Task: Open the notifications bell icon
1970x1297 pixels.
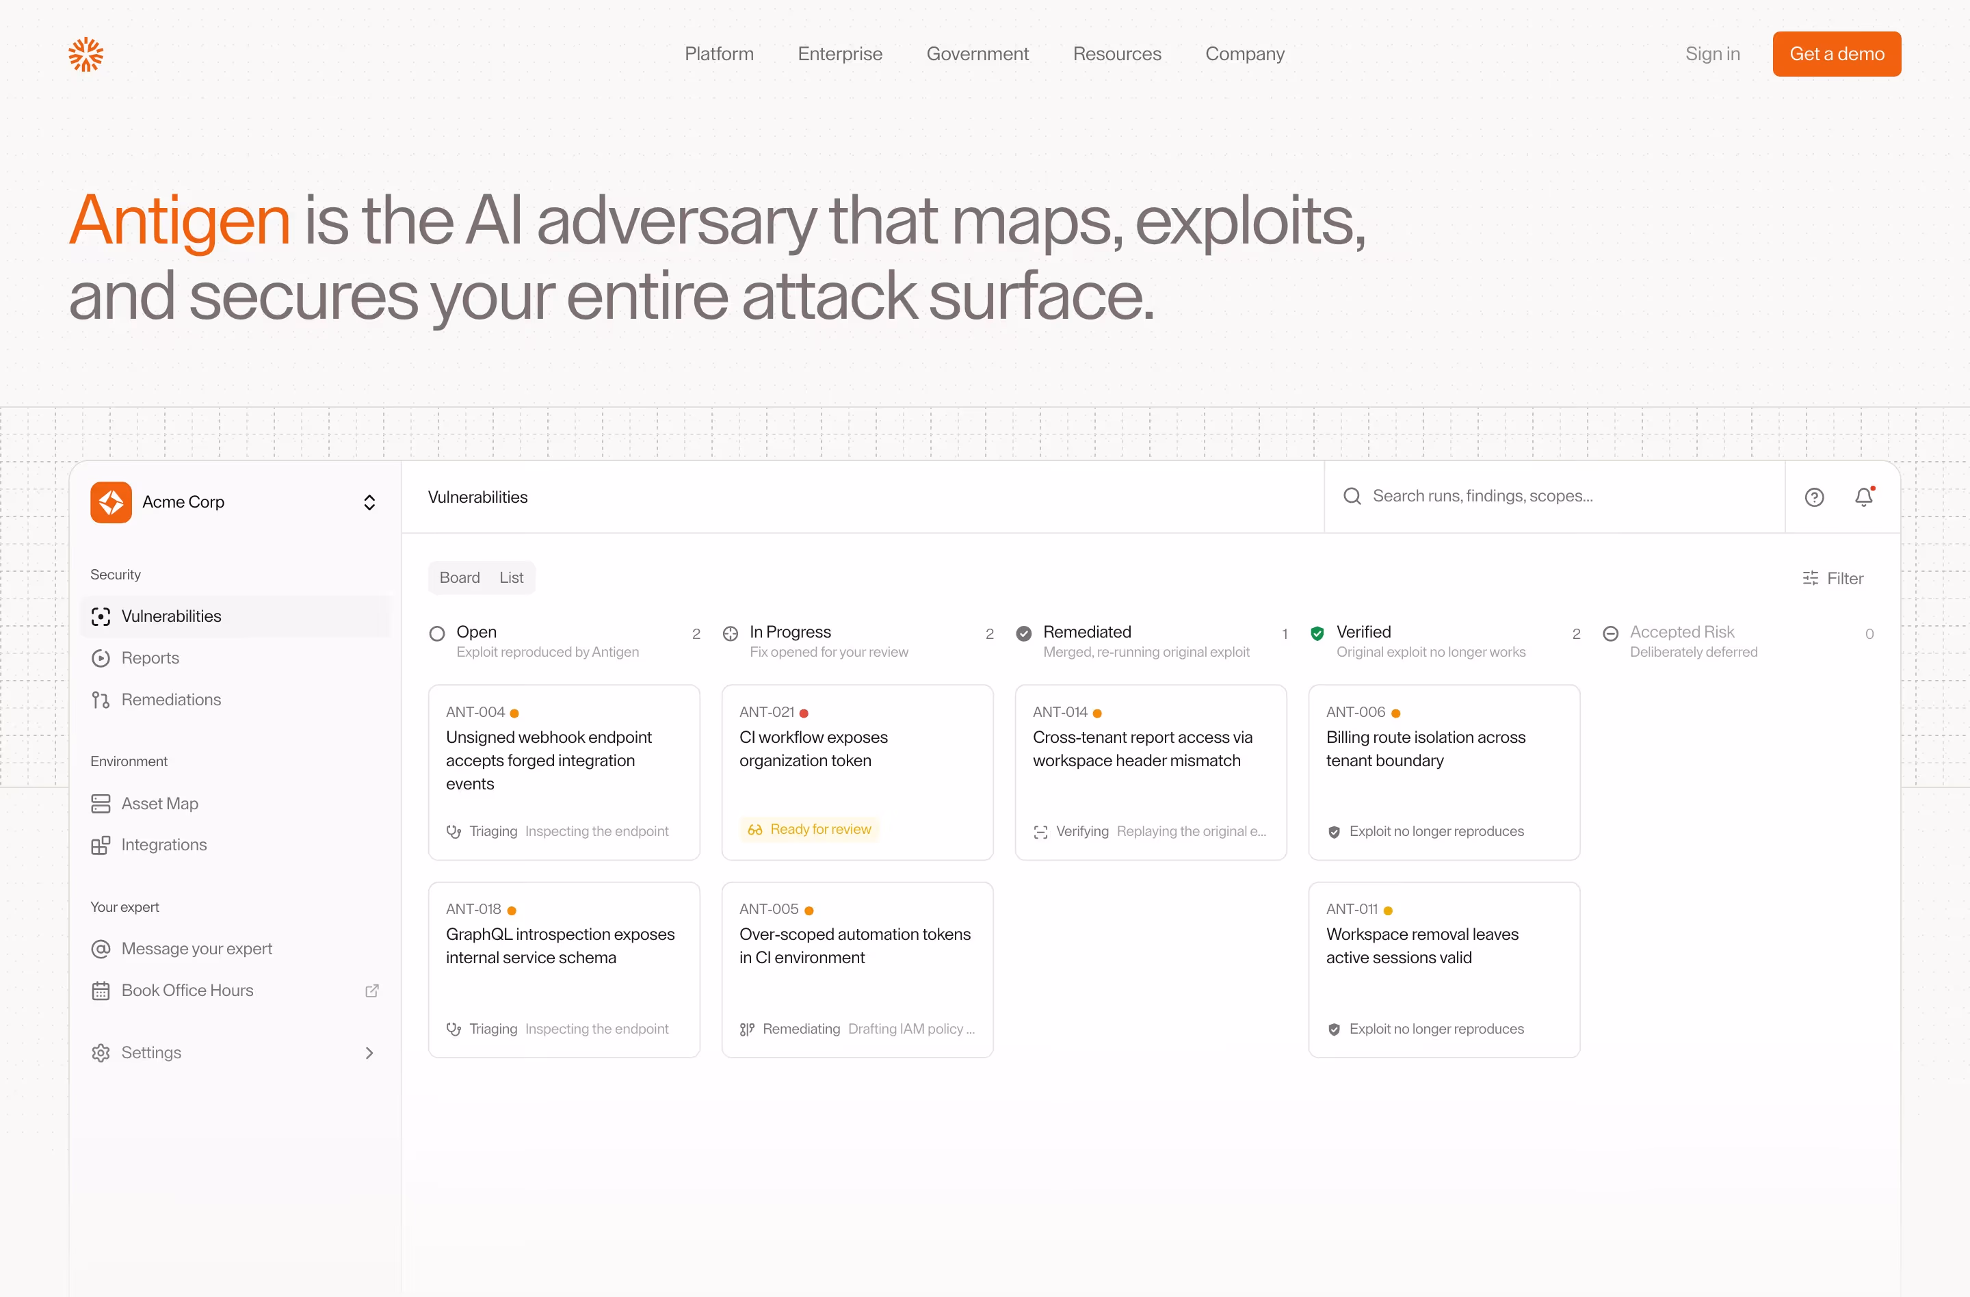Action: (1864, 497)
